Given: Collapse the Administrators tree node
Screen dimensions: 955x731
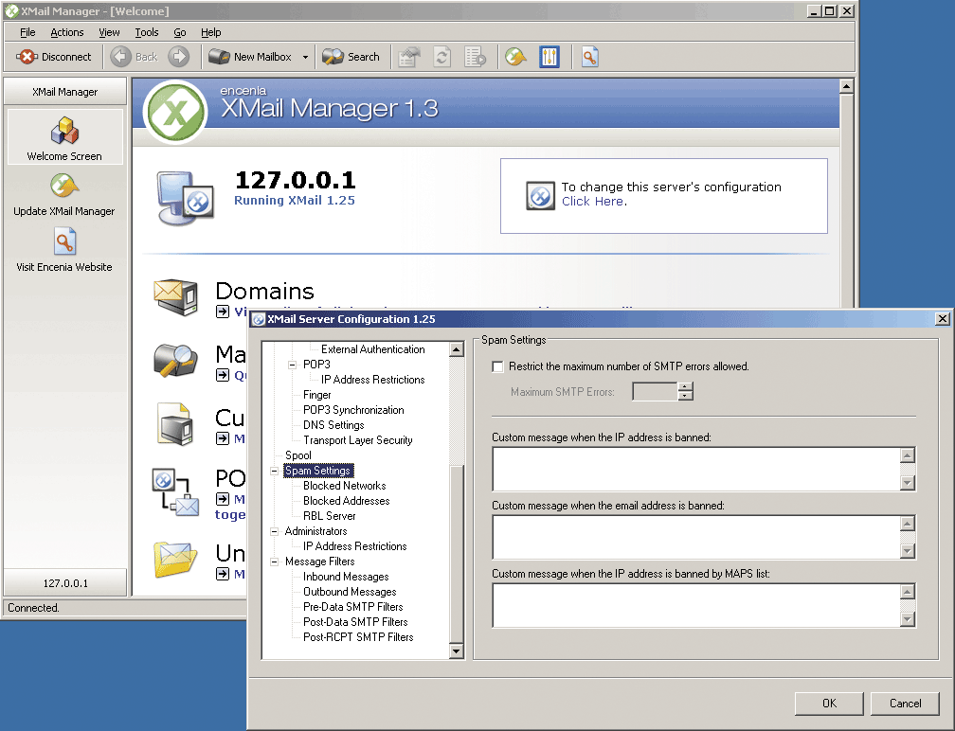Looking at the screenshot, I should (x=274, y=531).
